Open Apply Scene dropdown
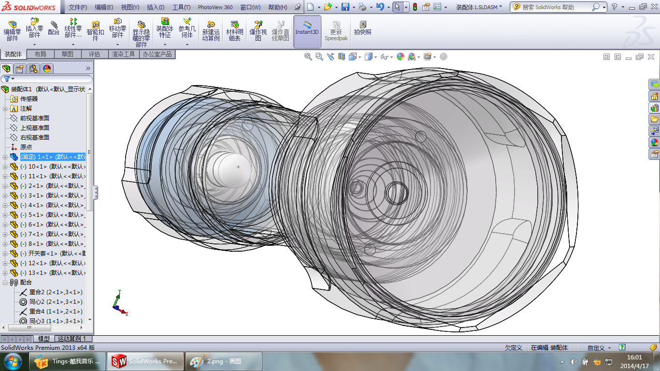The image size is (660, 371). [x=413, y=57]
